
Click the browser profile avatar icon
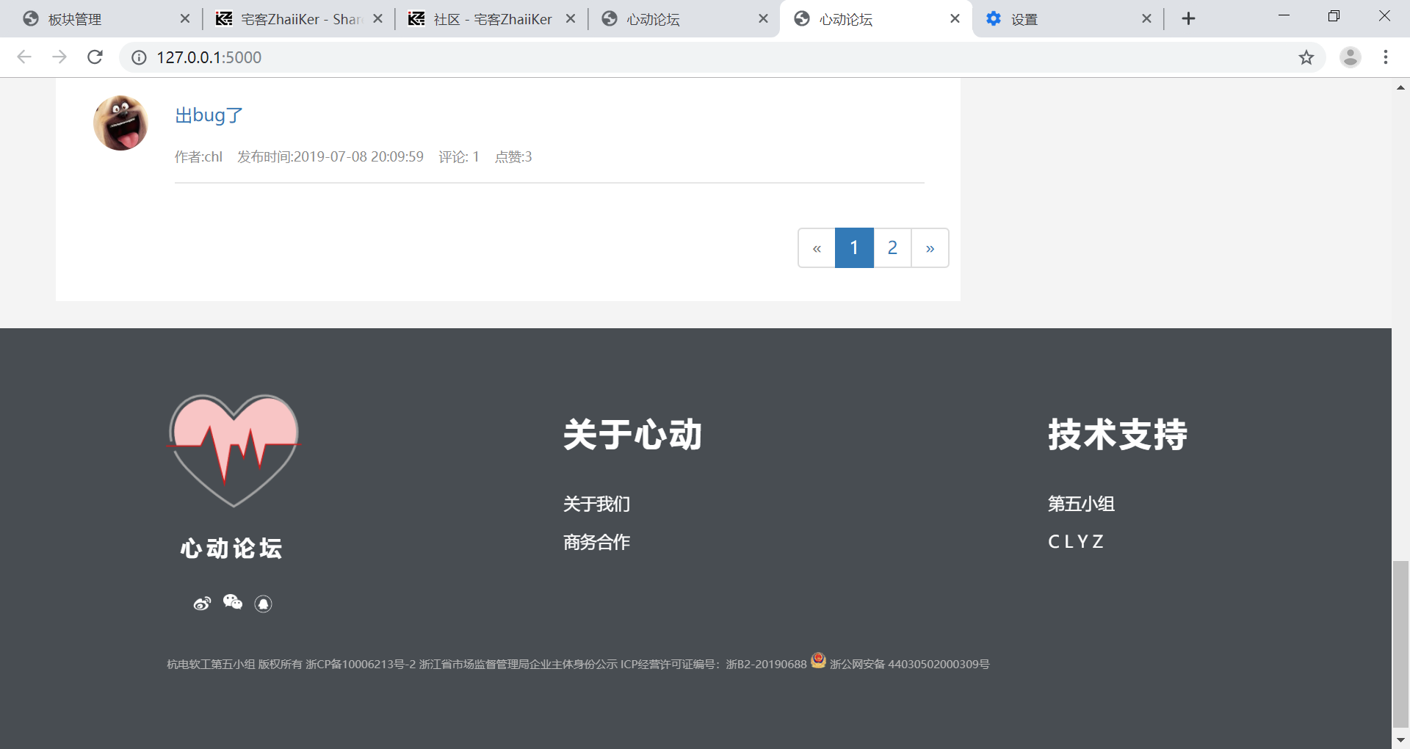point(1351,57)
